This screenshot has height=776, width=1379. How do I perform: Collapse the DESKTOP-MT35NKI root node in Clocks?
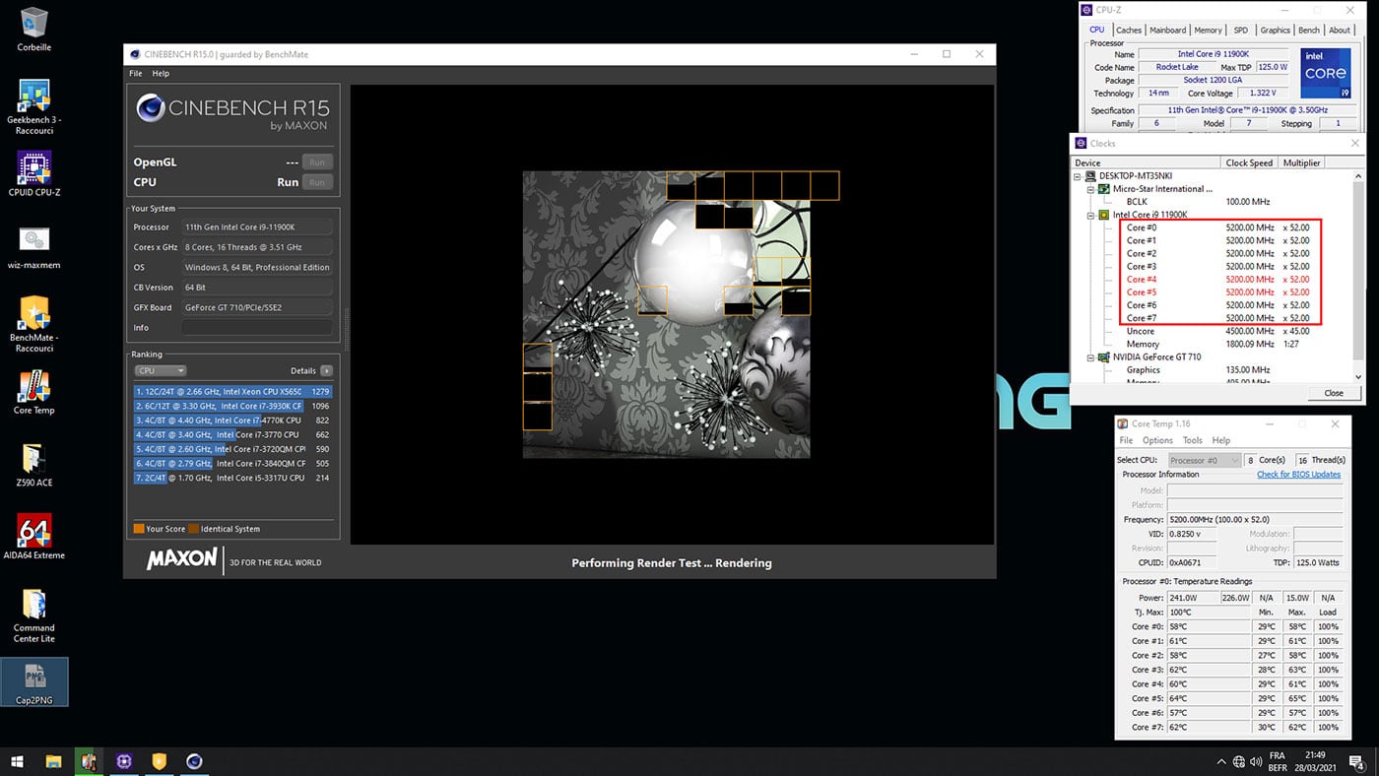pos(1080,176)
